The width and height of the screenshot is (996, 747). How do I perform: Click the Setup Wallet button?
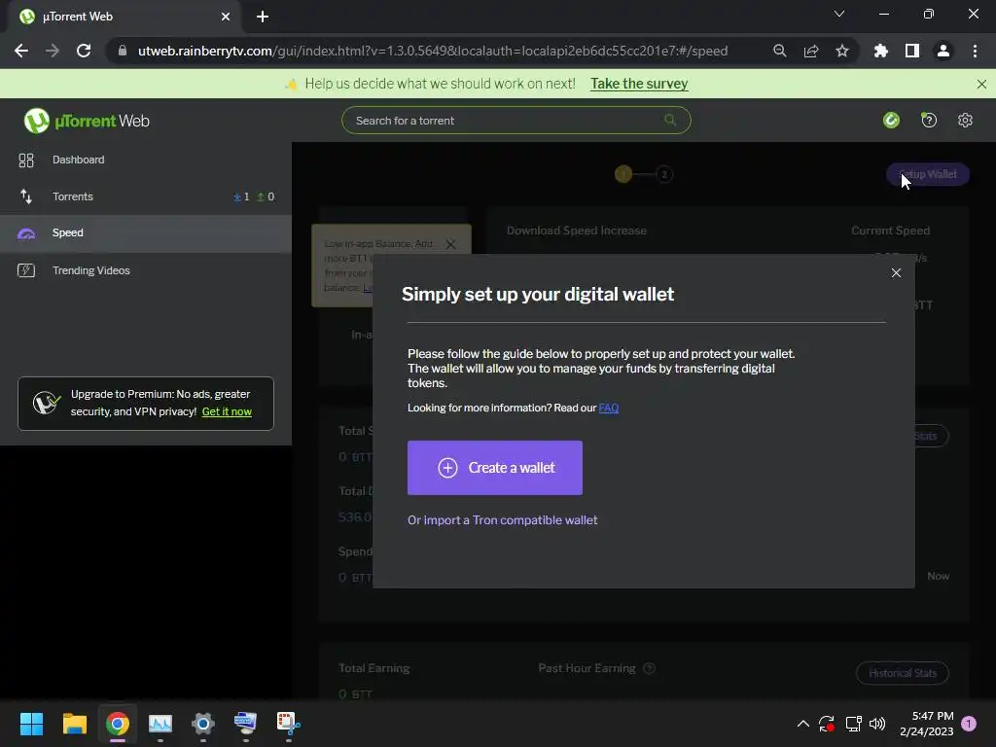click(927, 174)
